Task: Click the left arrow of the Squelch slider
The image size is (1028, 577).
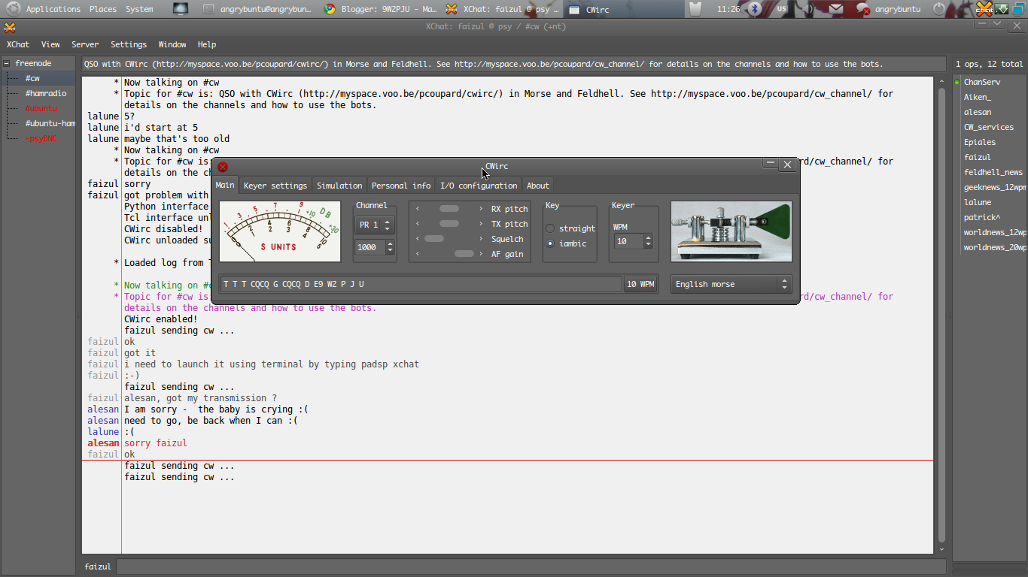Action: pos(418,239)
